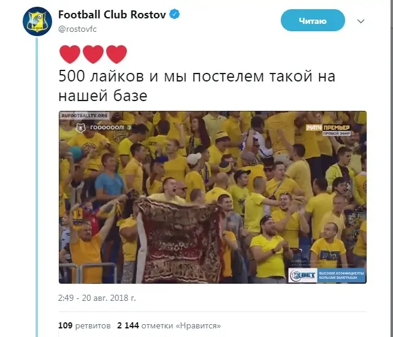Click the league bear emblem near ГОООООЛ

click(x=80, y=128)
